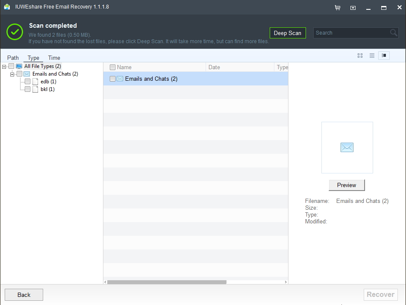The height and width of the screenshot is (305, 406).
Task: Click the app logo in title bar
Action: [x=7, y=7]
